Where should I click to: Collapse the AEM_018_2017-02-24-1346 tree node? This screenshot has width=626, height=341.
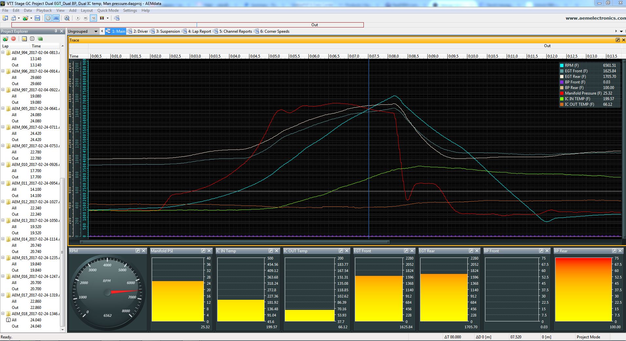[3, 314]
